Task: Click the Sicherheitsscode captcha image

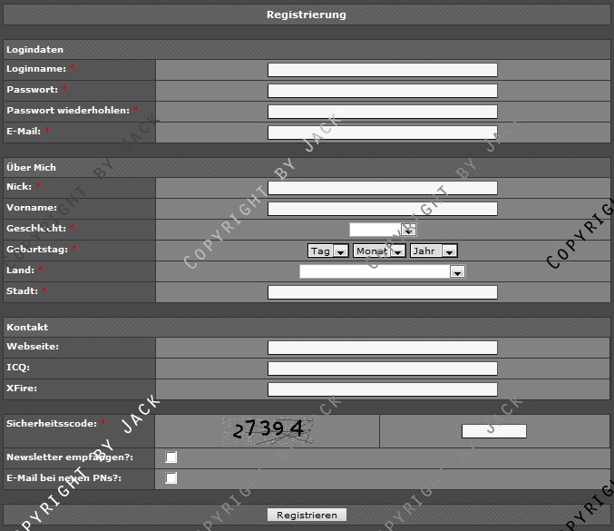Action: pos(268,431)
